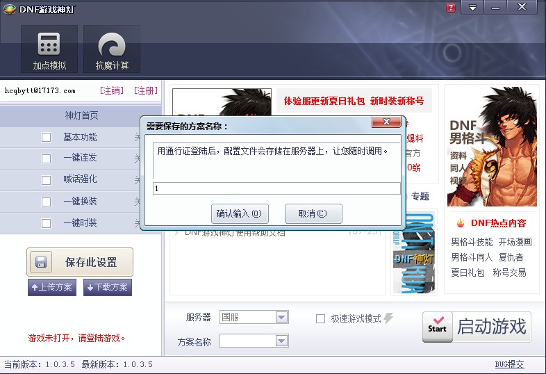This screenshot has width=546, height=374.
Task: Open the 加点模拟 calculator tool
Action: [x=49, y=49]
